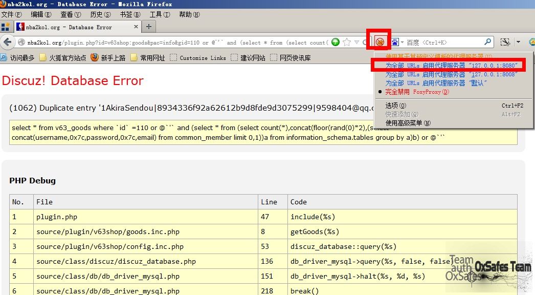Open the 网页快讯库 bookmark
The image size is (535, 295).
[291, 58]
